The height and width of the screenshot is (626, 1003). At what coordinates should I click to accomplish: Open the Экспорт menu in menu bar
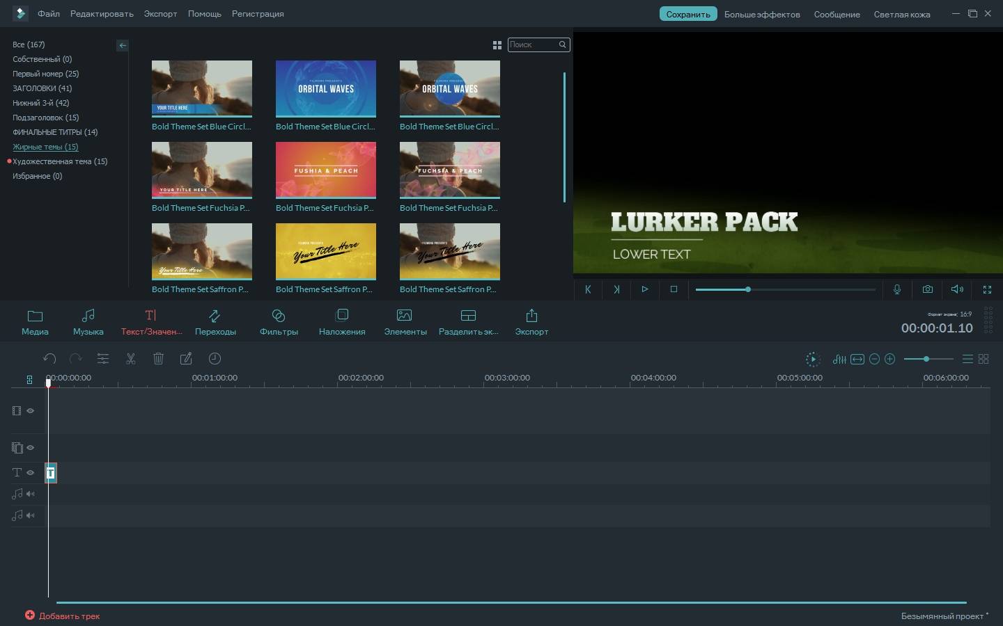[x=160, y=14]
